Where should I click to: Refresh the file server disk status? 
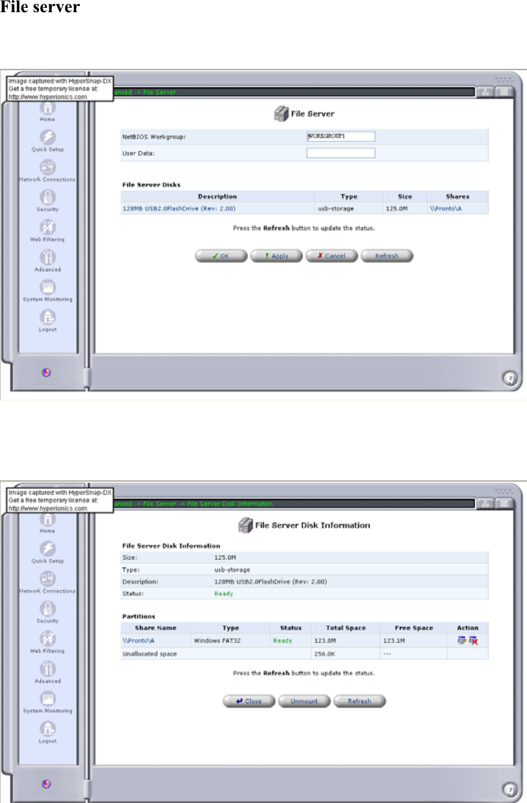pos(387,255)
